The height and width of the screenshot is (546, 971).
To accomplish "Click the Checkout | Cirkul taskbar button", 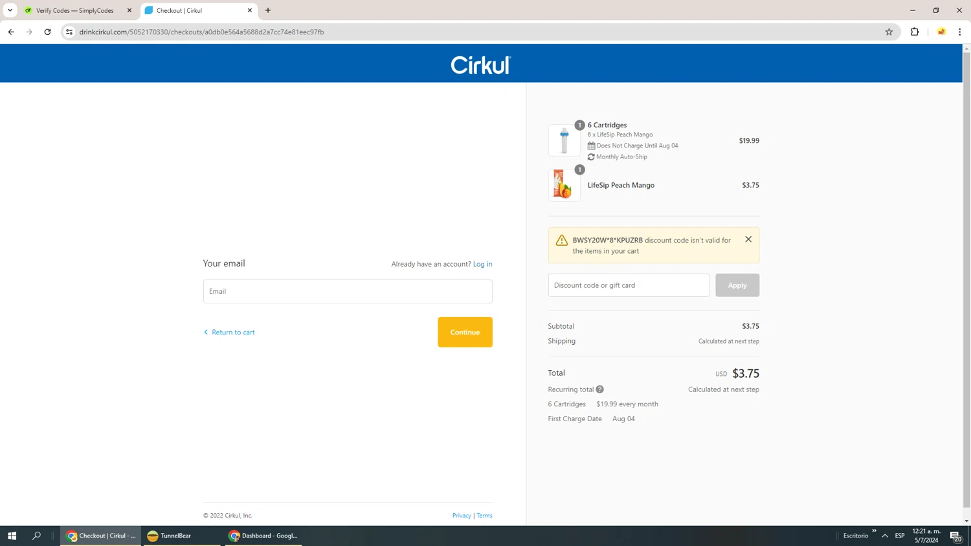I will click(x=101, y=536).
